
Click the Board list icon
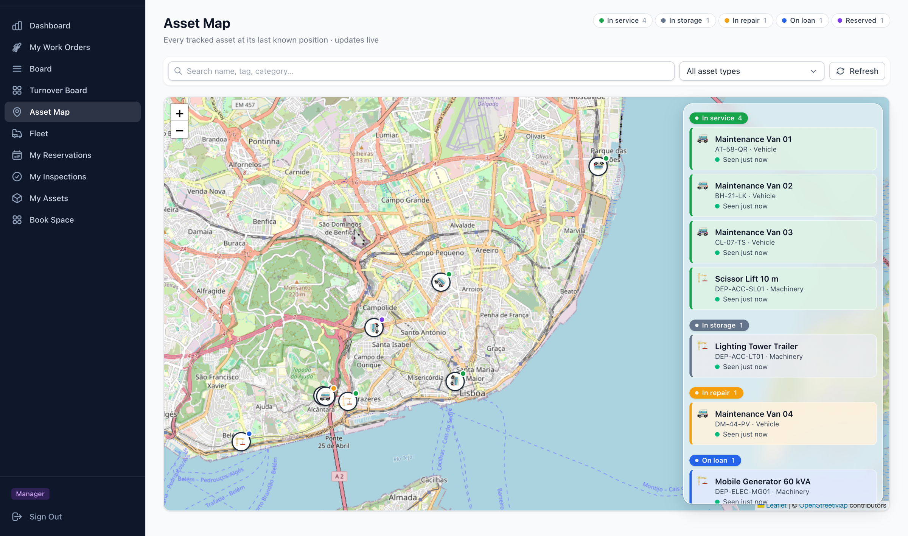tap(17, 69)
